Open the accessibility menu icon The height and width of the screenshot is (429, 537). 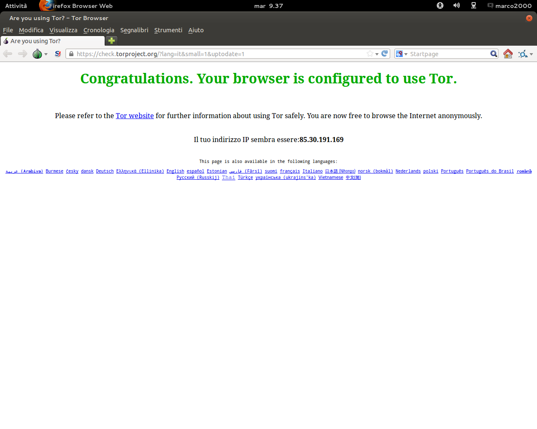tap(440, 5)
